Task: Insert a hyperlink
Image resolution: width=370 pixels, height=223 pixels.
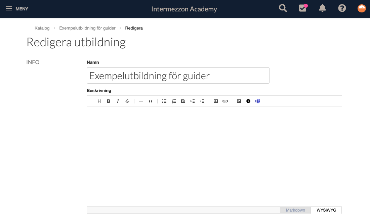Action: pos(225,101)
